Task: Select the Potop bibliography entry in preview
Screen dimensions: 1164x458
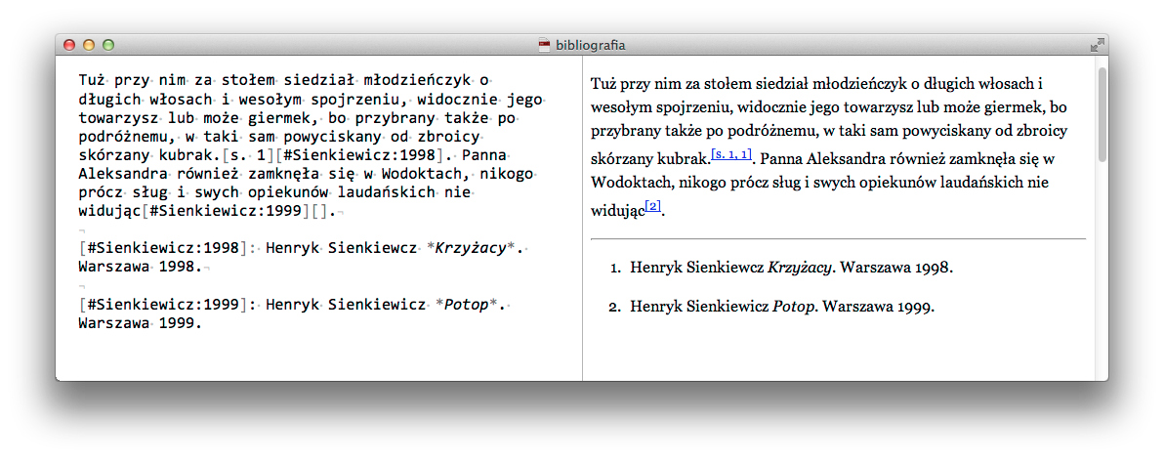Action: click(x=782, y=306)
